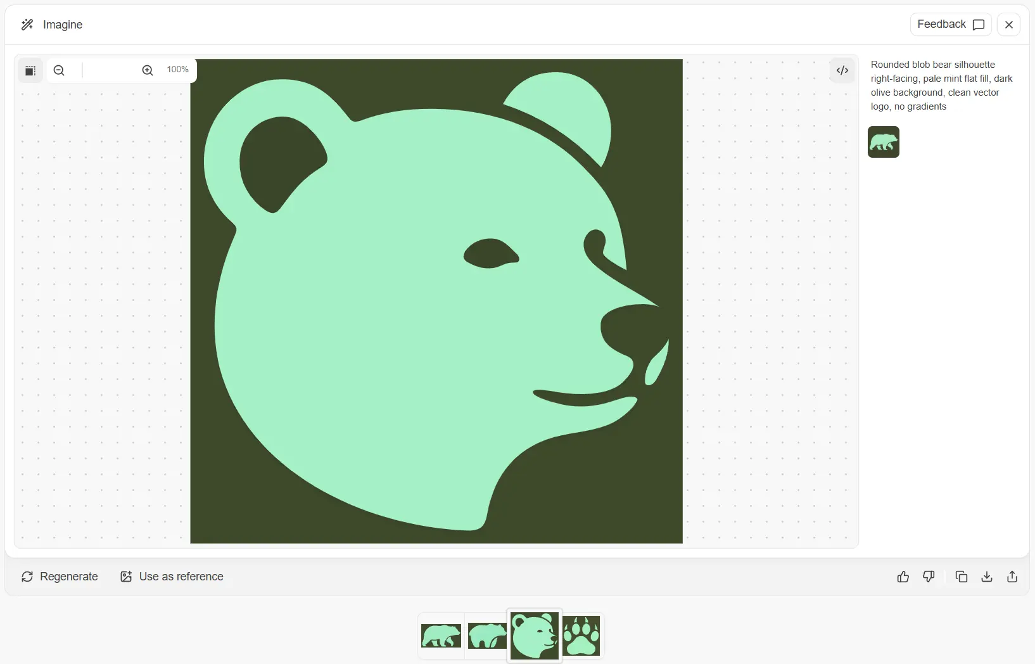Image resolution: width=1035 pixels, height=664 pixels.
Task: Dislike the image with thumbs down
Action: pyautogui.click(x=929, y=577)
